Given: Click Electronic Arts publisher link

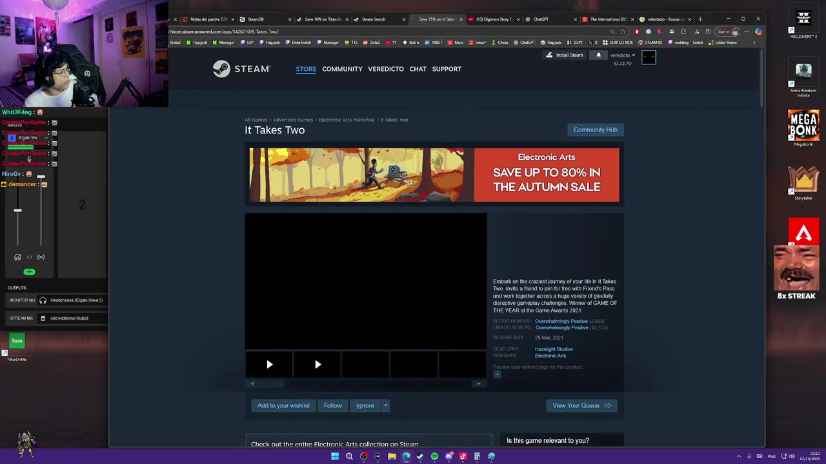Looking at the screenshot, I should (550, 356).
